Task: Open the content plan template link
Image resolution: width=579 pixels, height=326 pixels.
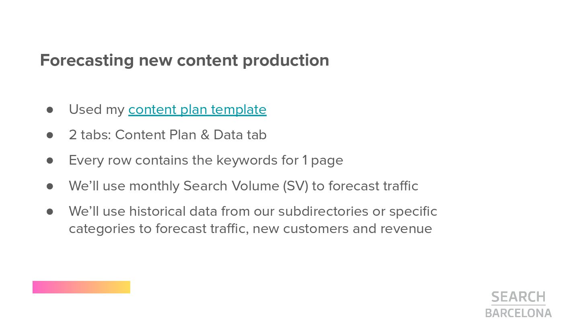Action: coord(197,109)
